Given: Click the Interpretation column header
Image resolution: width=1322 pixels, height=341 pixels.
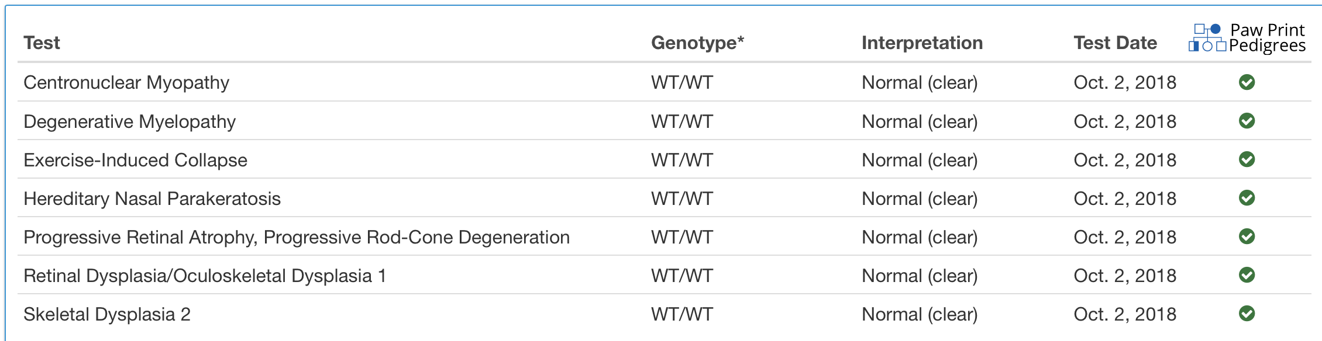Looking at the screenshot, I should (922, 43).
